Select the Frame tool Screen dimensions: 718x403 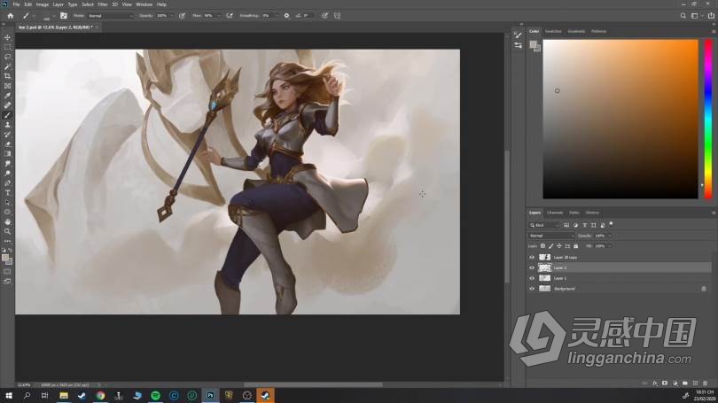tap(7, 86)
